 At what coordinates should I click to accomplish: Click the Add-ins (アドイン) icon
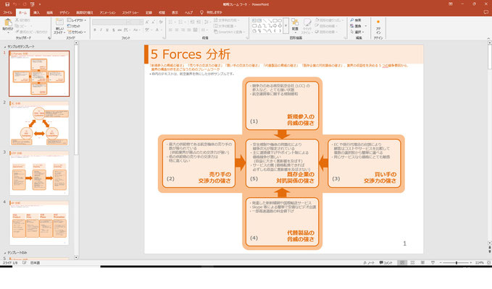(378, 26)
